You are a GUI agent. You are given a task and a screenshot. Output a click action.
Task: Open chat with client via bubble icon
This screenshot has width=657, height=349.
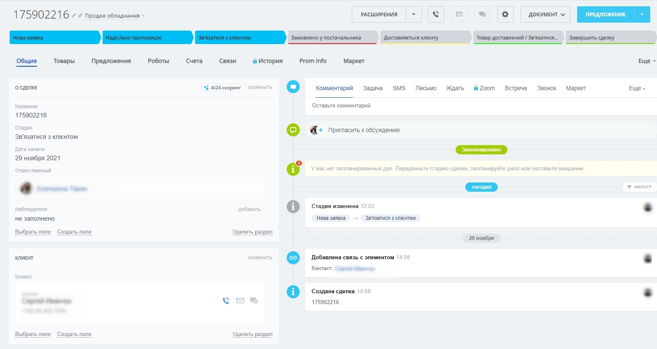click(254, 300)
